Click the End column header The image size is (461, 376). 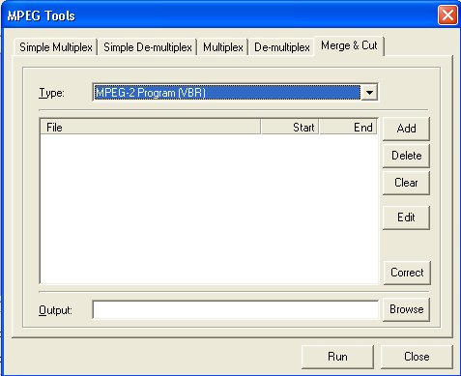pyautogui.click(x=349, y=128)
